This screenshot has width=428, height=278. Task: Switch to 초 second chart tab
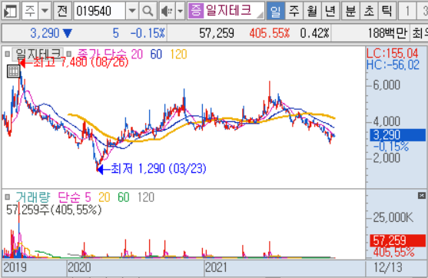(369, 12)
